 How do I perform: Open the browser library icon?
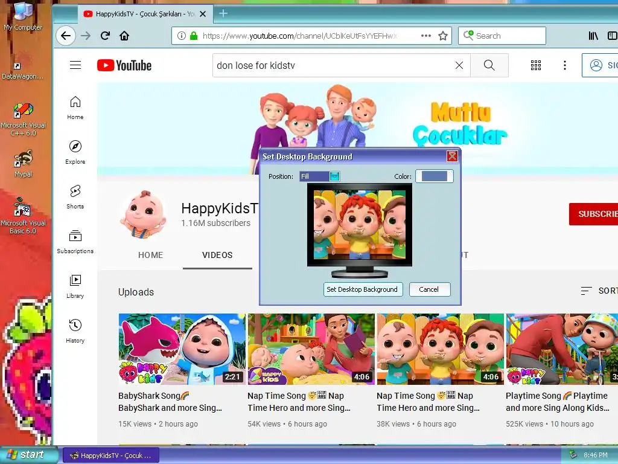[593, 36]
